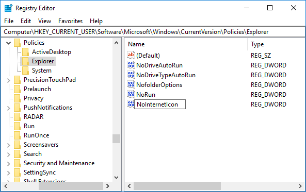Viewport: 306px width, 192px height.
Task: Expand the Security and Maintenance node
Action: pyautogui.click(x=8, y=164)
